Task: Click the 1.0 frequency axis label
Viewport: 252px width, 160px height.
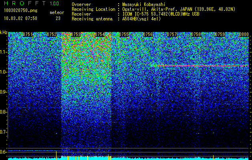Action: [x=3, y=72]
